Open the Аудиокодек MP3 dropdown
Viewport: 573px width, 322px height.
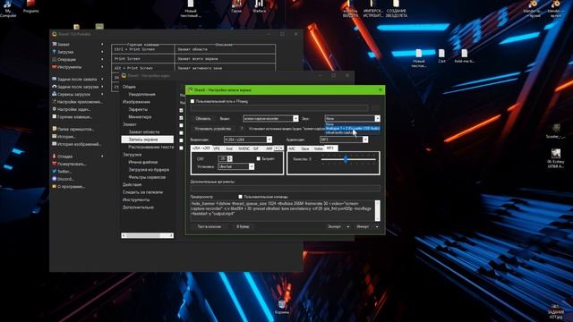click(x=344, y=140)
